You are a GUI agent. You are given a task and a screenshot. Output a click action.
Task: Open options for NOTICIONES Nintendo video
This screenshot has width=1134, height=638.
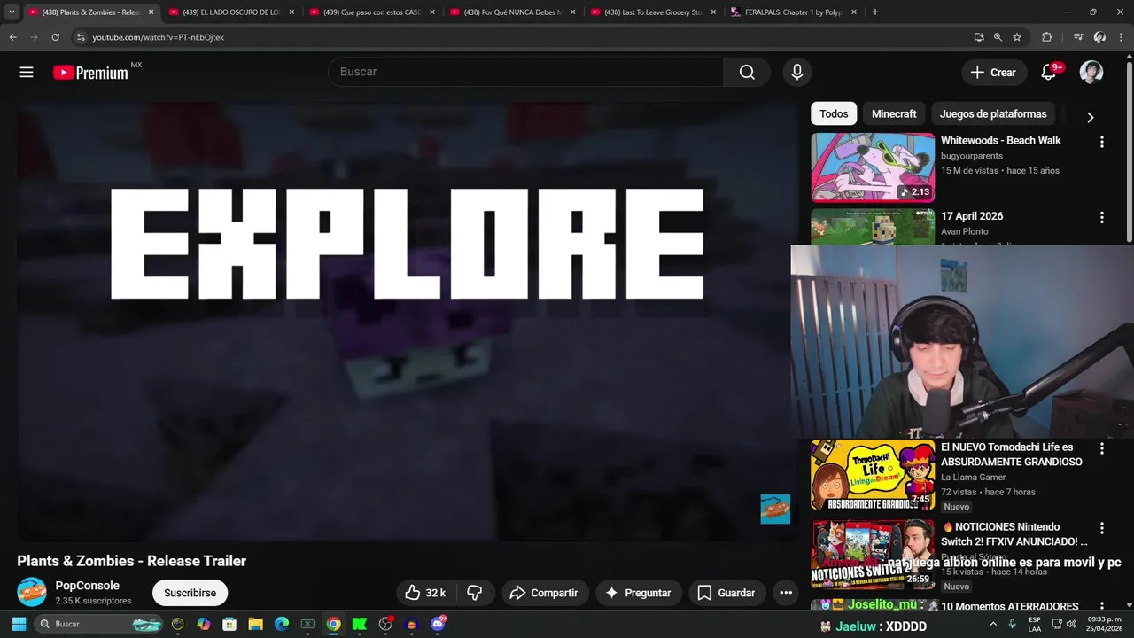click(x=1102, y=528)
